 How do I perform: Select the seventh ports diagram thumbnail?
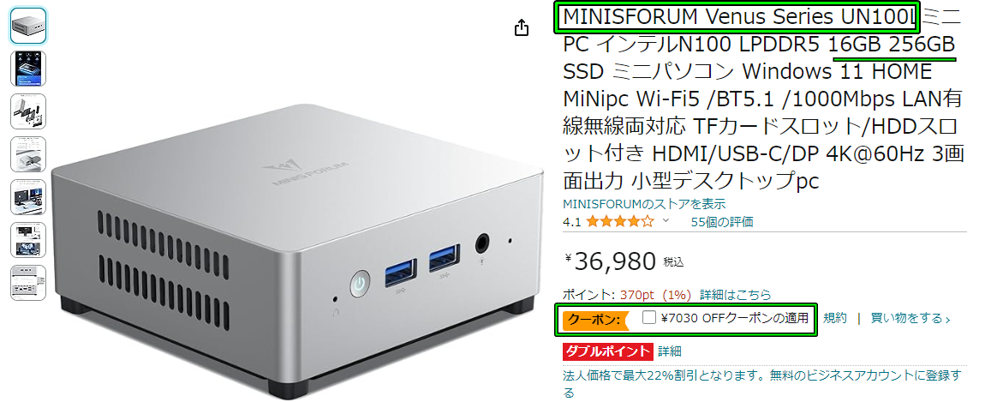click(x=28, y=283)
